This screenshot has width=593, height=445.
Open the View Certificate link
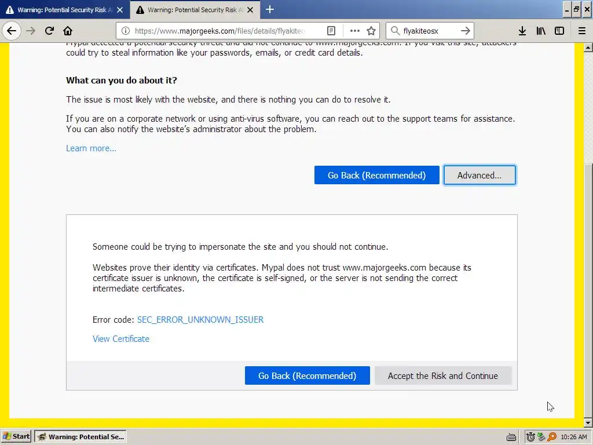point(121,339)
